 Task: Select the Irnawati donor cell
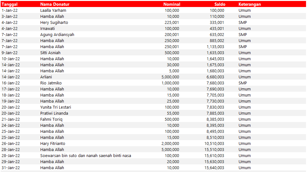point(47,28)
